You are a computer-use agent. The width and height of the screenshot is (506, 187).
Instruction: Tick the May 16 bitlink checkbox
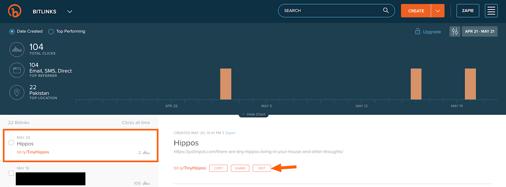[11, 173]
